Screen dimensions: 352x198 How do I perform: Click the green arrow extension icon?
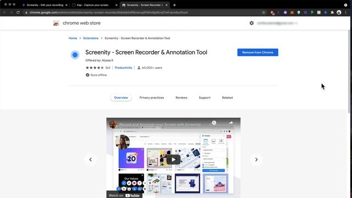coord(312,13)
